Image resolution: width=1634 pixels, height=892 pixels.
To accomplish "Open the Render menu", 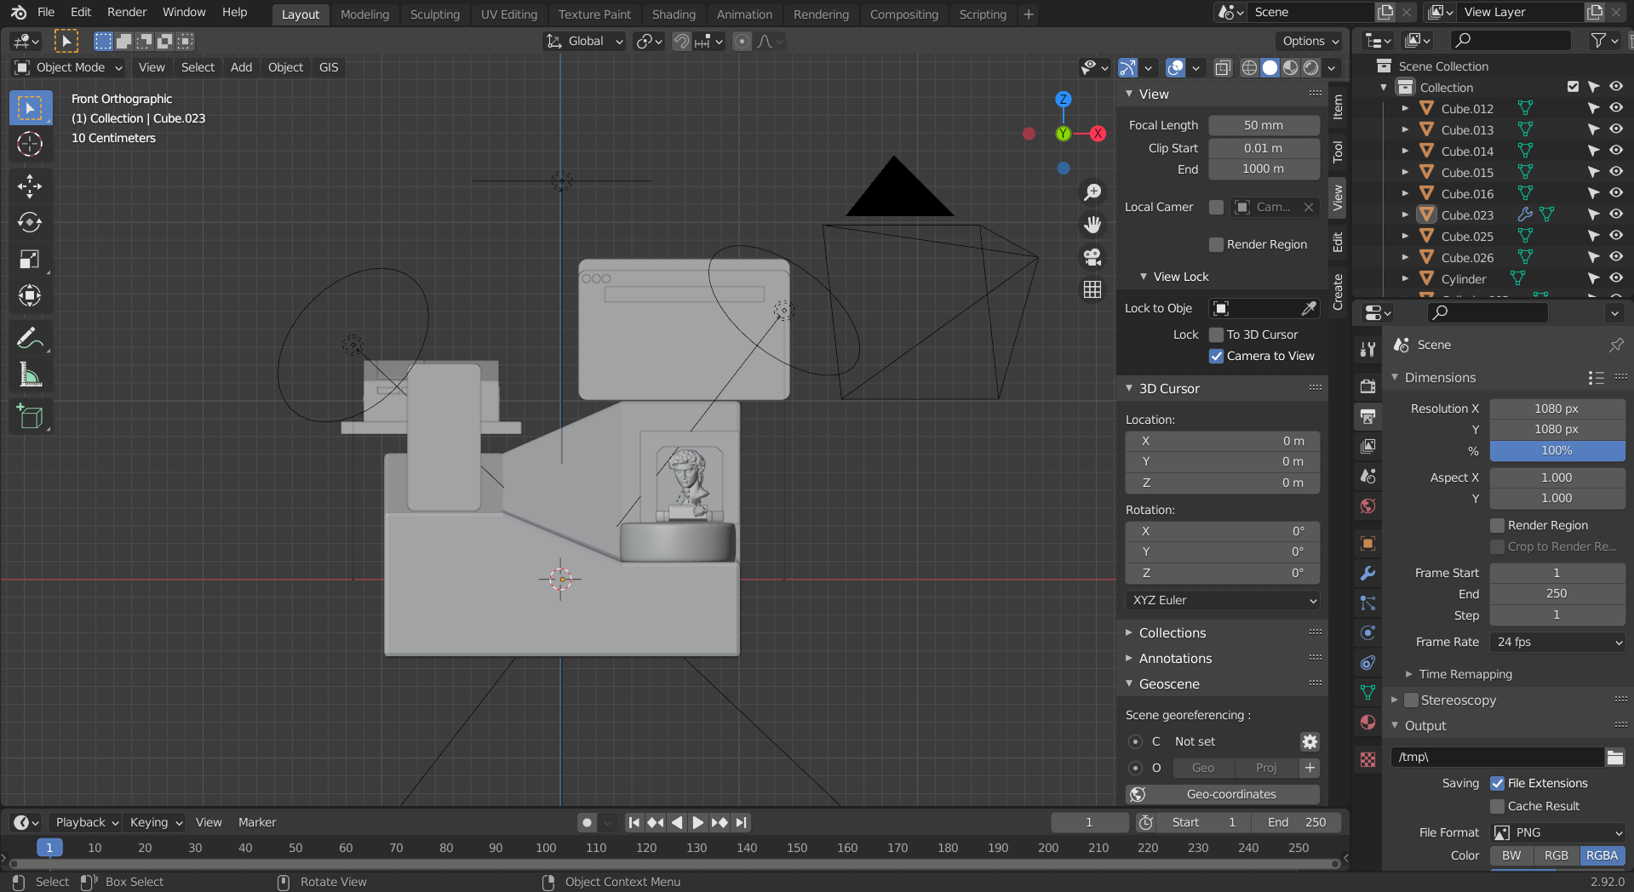I will pos(127,12).
